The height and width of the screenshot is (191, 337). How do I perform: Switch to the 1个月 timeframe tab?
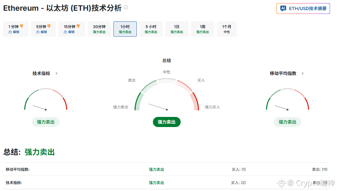point(227,29)
